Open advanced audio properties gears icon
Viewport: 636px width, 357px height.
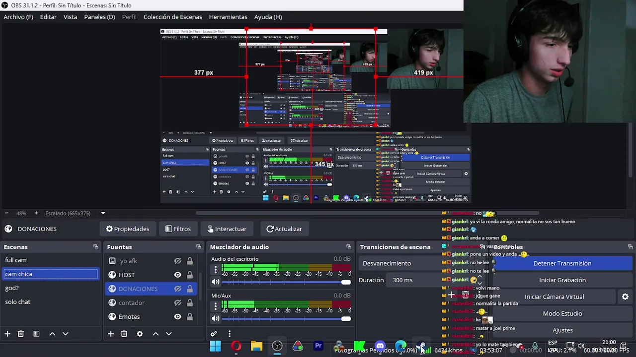click(x=214, y=334)
